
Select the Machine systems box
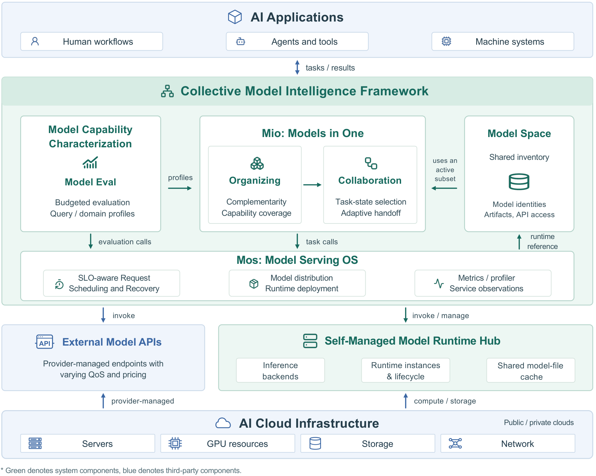(x=503, y=41)
